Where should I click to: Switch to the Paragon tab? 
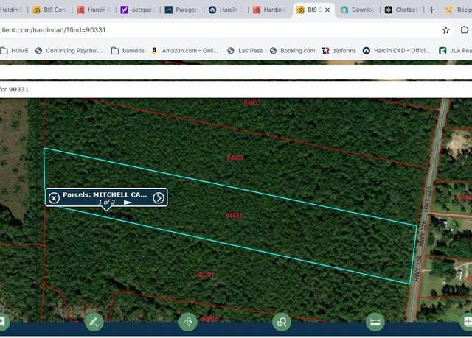(181, 10)
